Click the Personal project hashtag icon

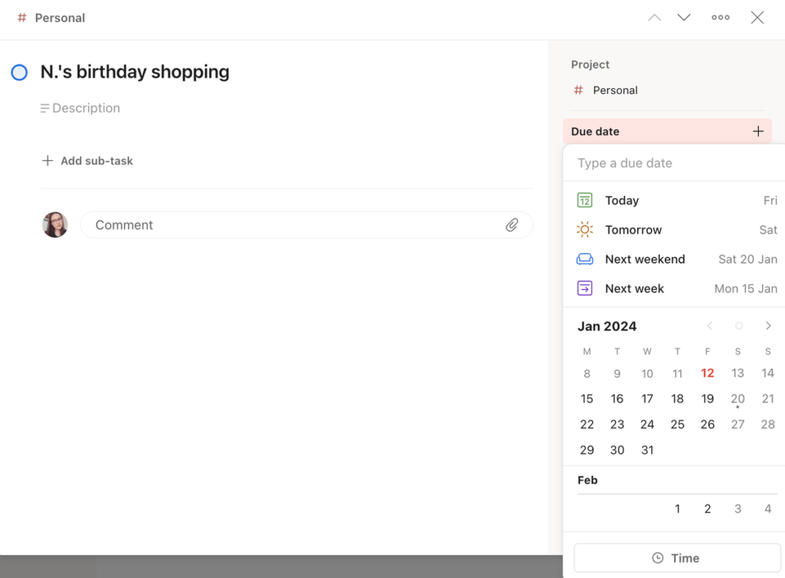(x=579, y=90)
